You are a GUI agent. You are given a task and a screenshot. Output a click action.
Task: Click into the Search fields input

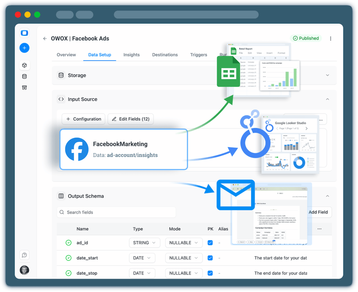pyautogui.click(x=116, y=212)
